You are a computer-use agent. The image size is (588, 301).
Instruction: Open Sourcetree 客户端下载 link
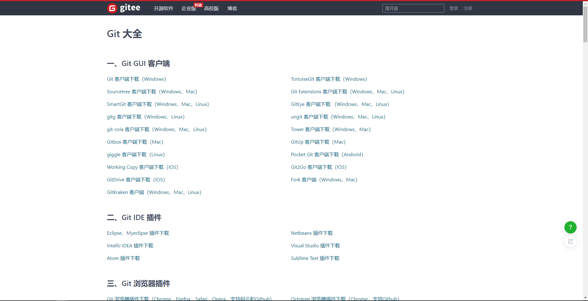[152, 92]
